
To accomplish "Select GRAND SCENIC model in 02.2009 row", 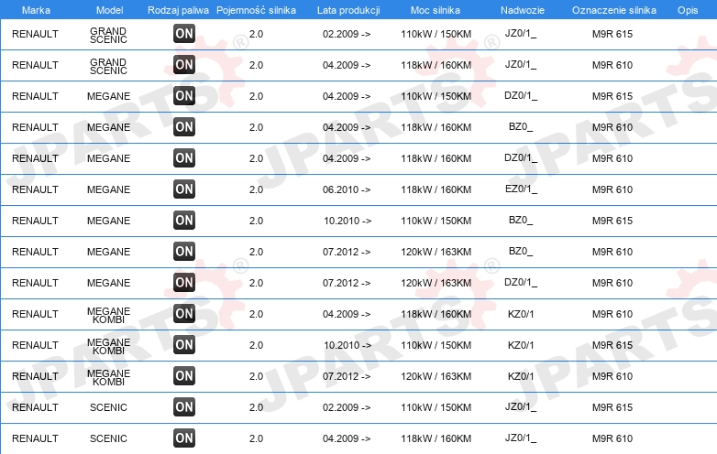I will coord(108,35).
